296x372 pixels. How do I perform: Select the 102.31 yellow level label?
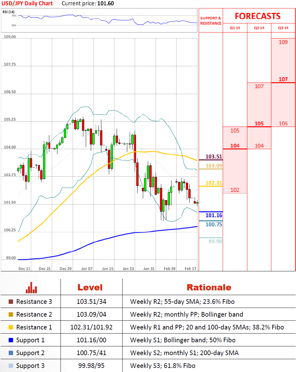coord(214,183)
